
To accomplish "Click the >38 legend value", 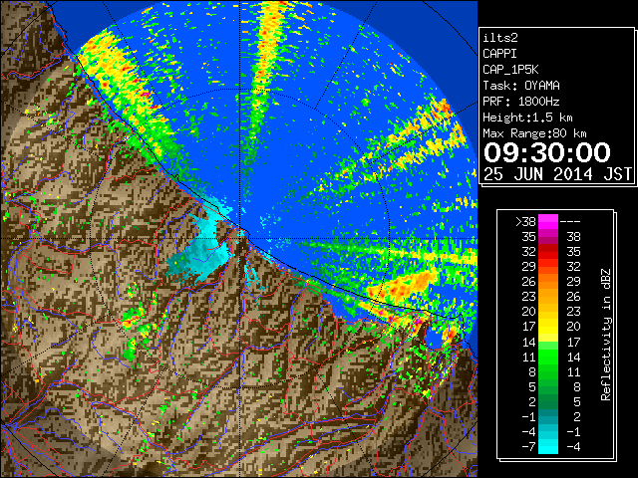I will point(525,222).
